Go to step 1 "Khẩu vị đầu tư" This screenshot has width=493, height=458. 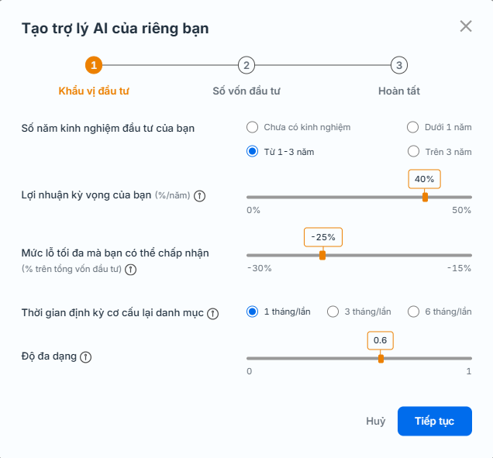click(x=93, y=65)
